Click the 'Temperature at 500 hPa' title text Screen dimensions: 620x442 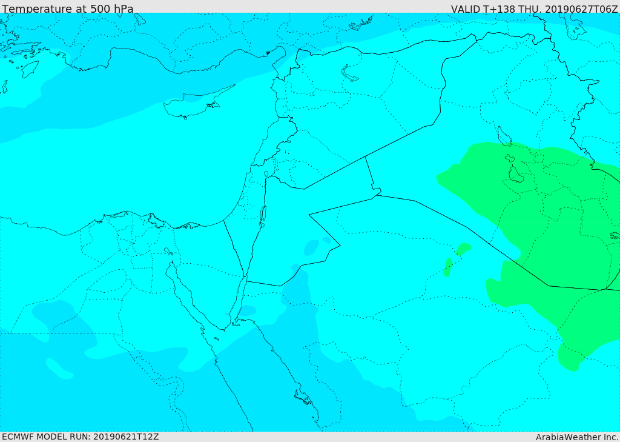68,8
